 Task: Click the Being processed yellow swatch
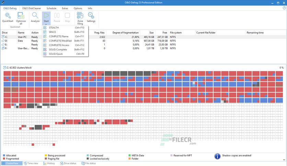click(46, 155)
